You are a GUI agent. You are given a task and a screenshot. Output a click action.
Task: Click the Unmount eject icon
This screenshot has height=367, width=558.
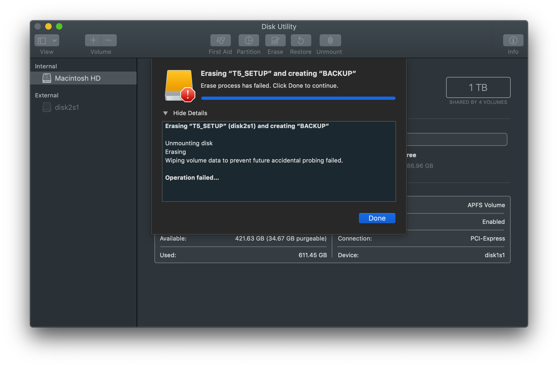click(330, 40)
